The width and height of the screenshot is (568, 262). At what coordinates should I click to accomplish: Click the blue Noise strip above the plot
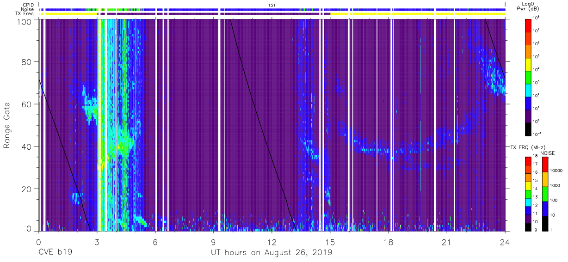point(272,9)
